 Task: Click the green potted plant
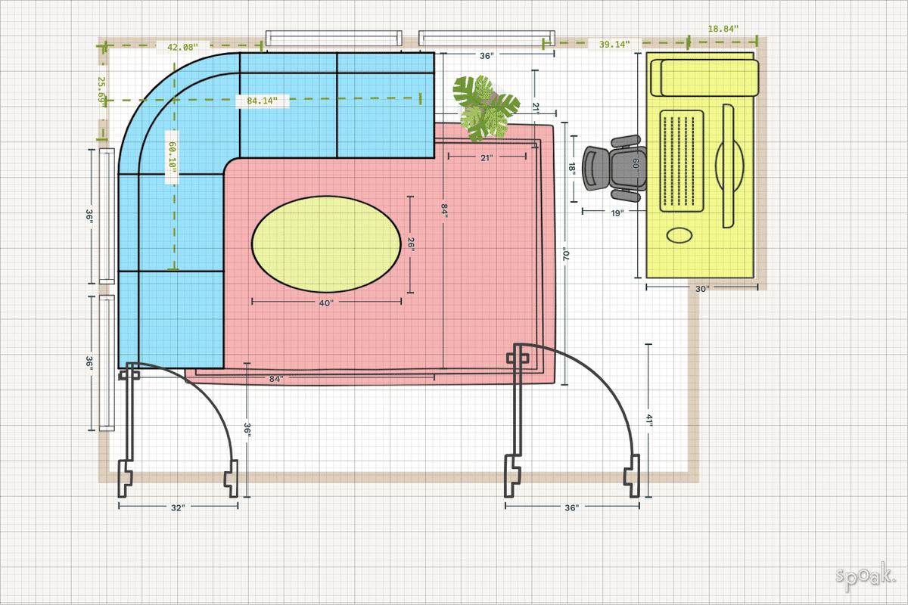(486, 107)
